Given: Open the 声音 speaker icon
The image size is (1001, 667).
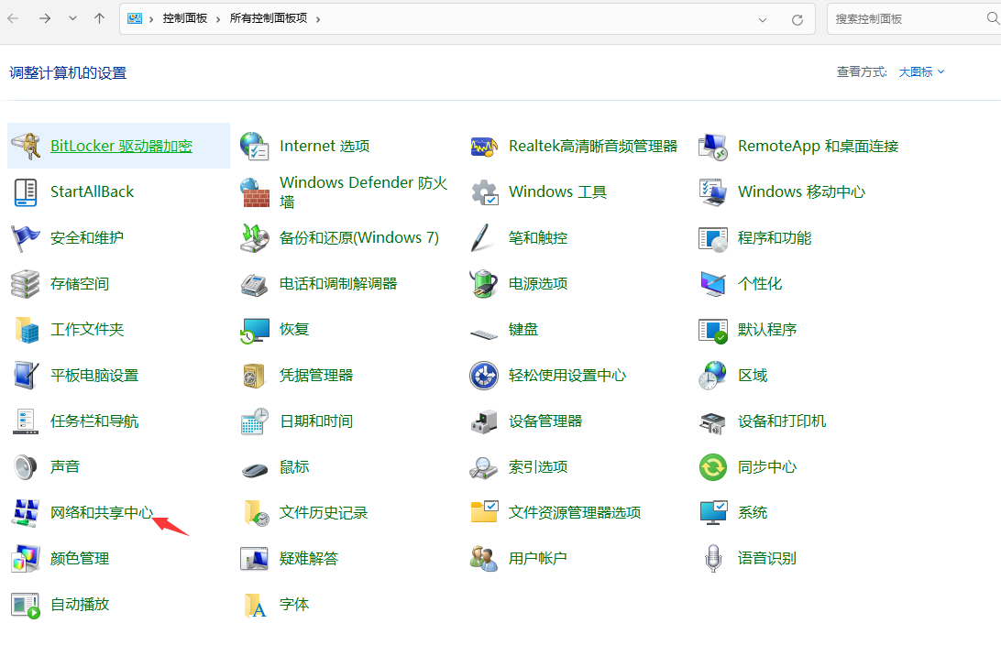Looking at the screenshot, I should coord(27,467).
